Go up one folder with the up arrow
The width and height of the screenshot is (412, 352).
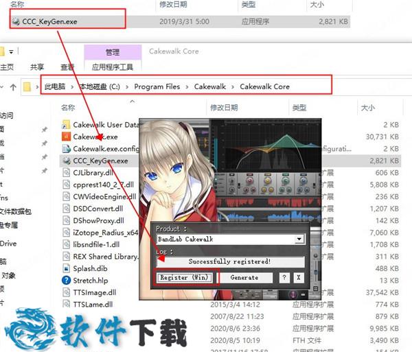[x=13, y=87]
